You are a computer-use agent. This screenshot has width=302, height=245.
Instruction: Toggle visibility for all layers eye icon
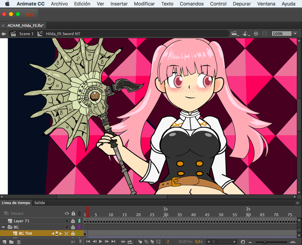(x=67, y=213)
